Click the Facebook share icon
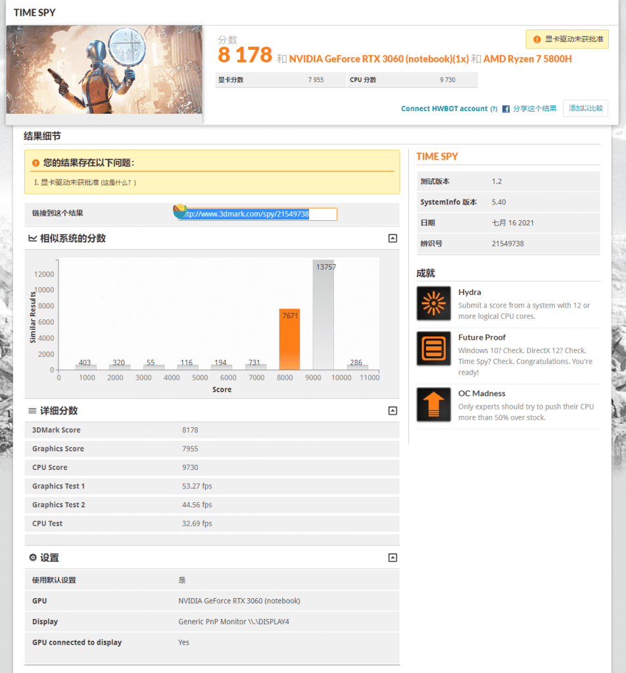 point(506,109)
